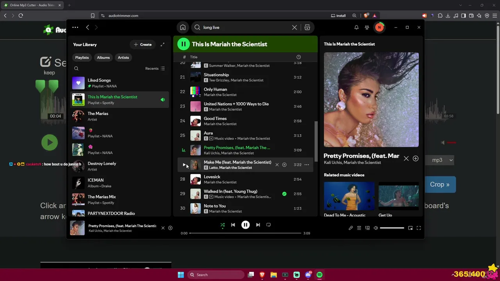Screen dimensions: 500x281
Task: Seek on the song progress bar
Action: (245, 233)
